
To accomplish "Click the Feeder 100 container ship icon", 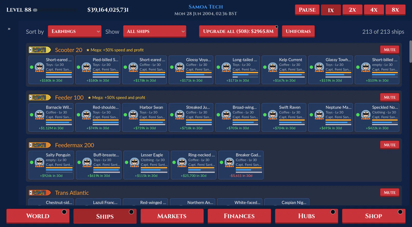I will pos(40,98).
